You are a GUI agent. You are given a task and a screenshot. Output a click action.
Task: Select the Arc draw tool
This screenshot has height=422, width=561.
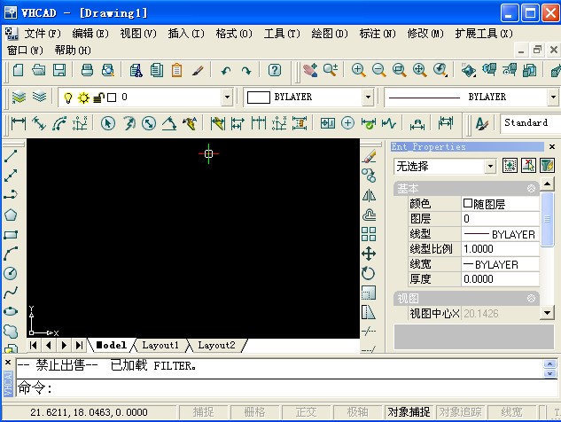(x=11, y=254)
